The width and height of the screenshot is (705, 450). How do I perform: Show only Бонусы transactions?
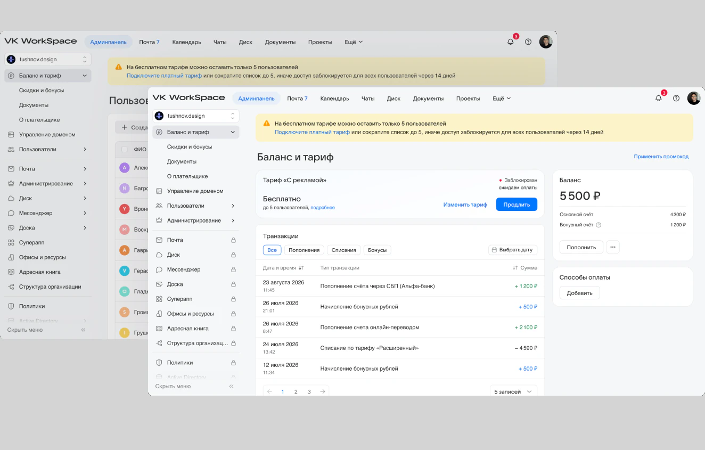pyautogui.click(x=378, y=250)
